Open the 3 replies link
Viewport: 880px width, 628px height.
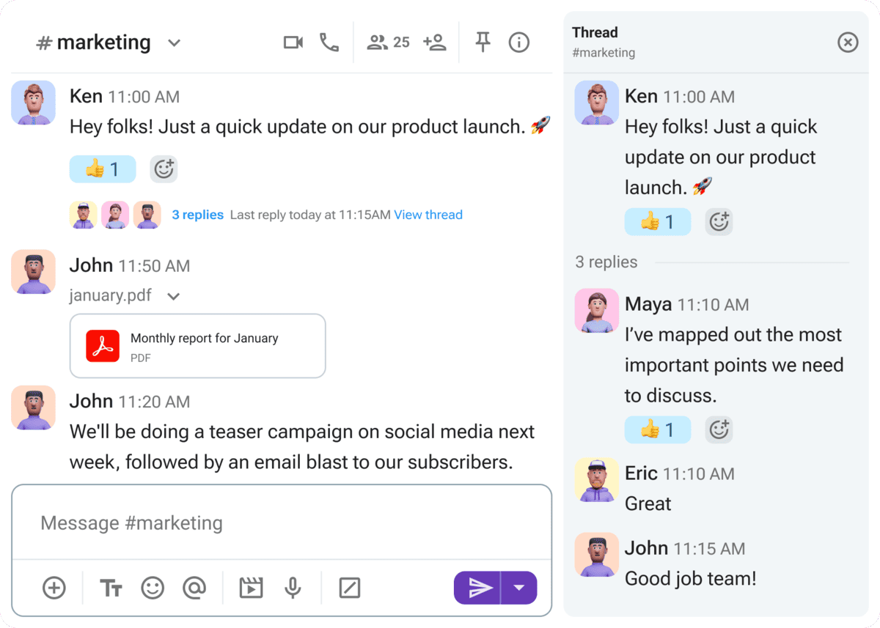(197, 214)
